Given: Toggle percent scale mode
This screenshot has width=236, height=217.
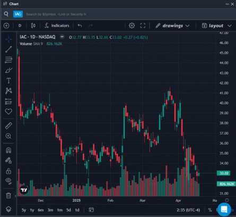Looking at the screenshot, I should point(210,210).
